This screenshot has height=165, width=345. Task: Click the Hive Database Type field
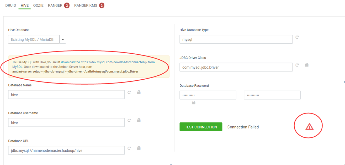point(236,39)
